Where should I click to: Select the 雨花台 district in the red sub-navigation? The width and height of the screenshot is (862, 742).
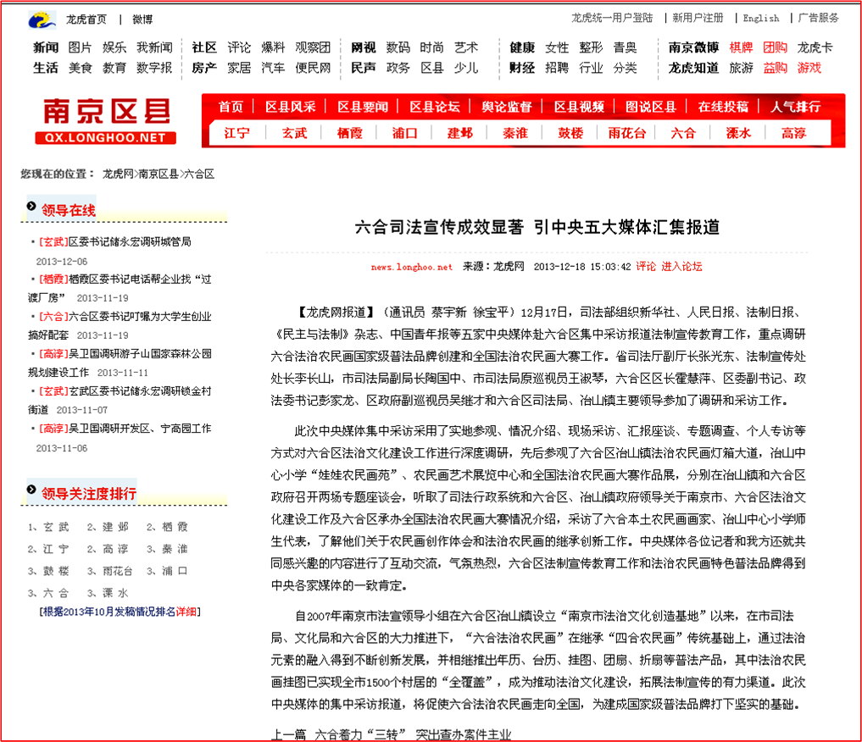[x=626, y=134]
